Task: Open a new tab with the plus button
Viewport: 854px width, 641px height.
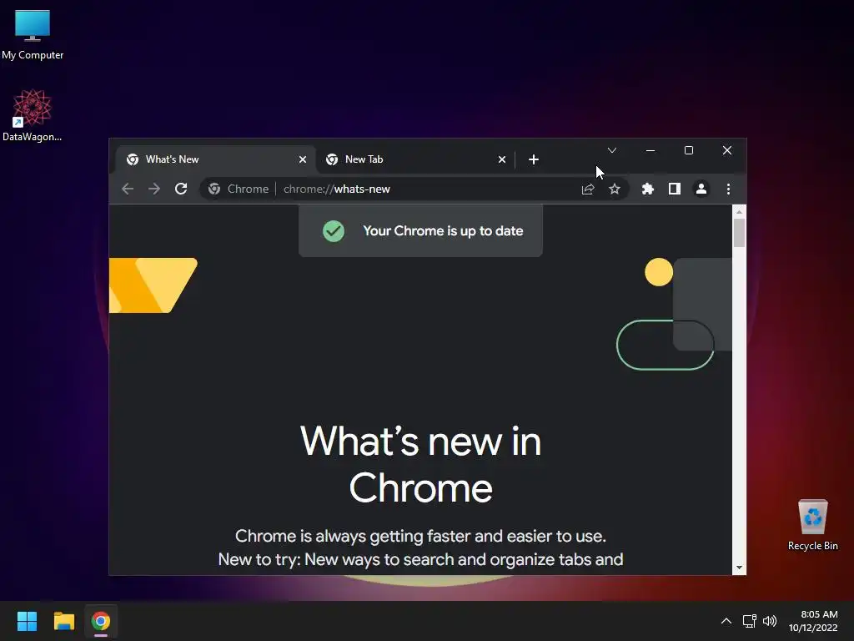Action: (x=534, y=159)
